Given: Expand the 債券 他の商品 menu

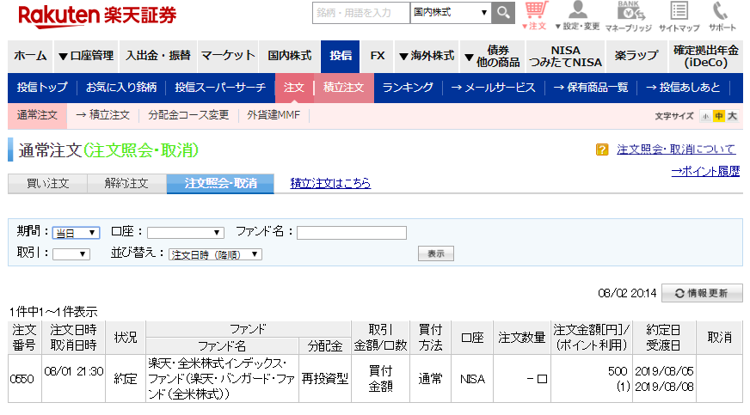Looking at the screenshot, I should pyautogui.click(x=492, y=56).
